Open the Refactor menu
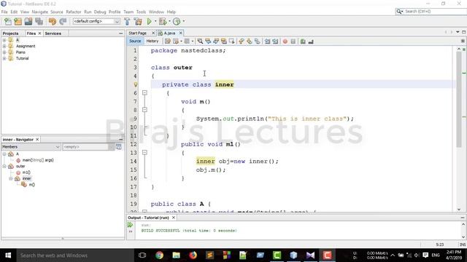Viewport: 467px width, 262px height. (x=74, y=12)
